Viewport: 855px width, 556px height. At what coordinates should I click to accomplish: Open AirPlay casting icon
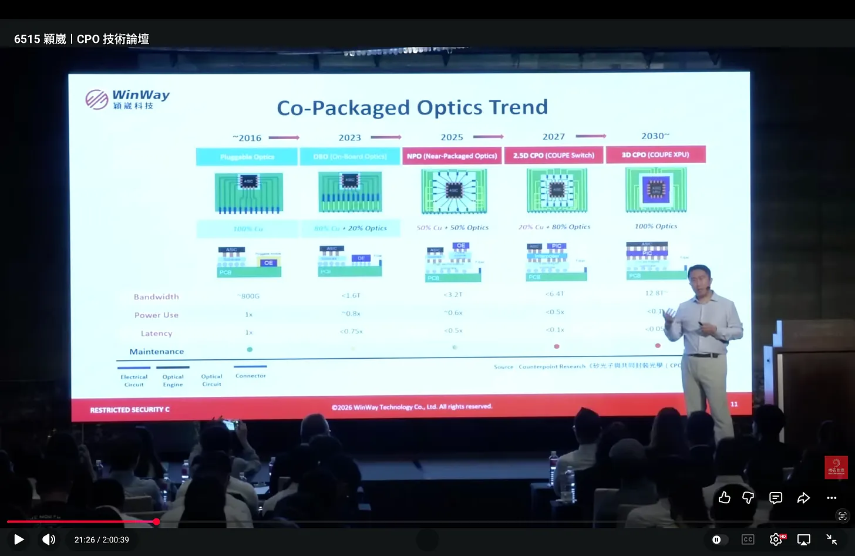pos(804,540)
